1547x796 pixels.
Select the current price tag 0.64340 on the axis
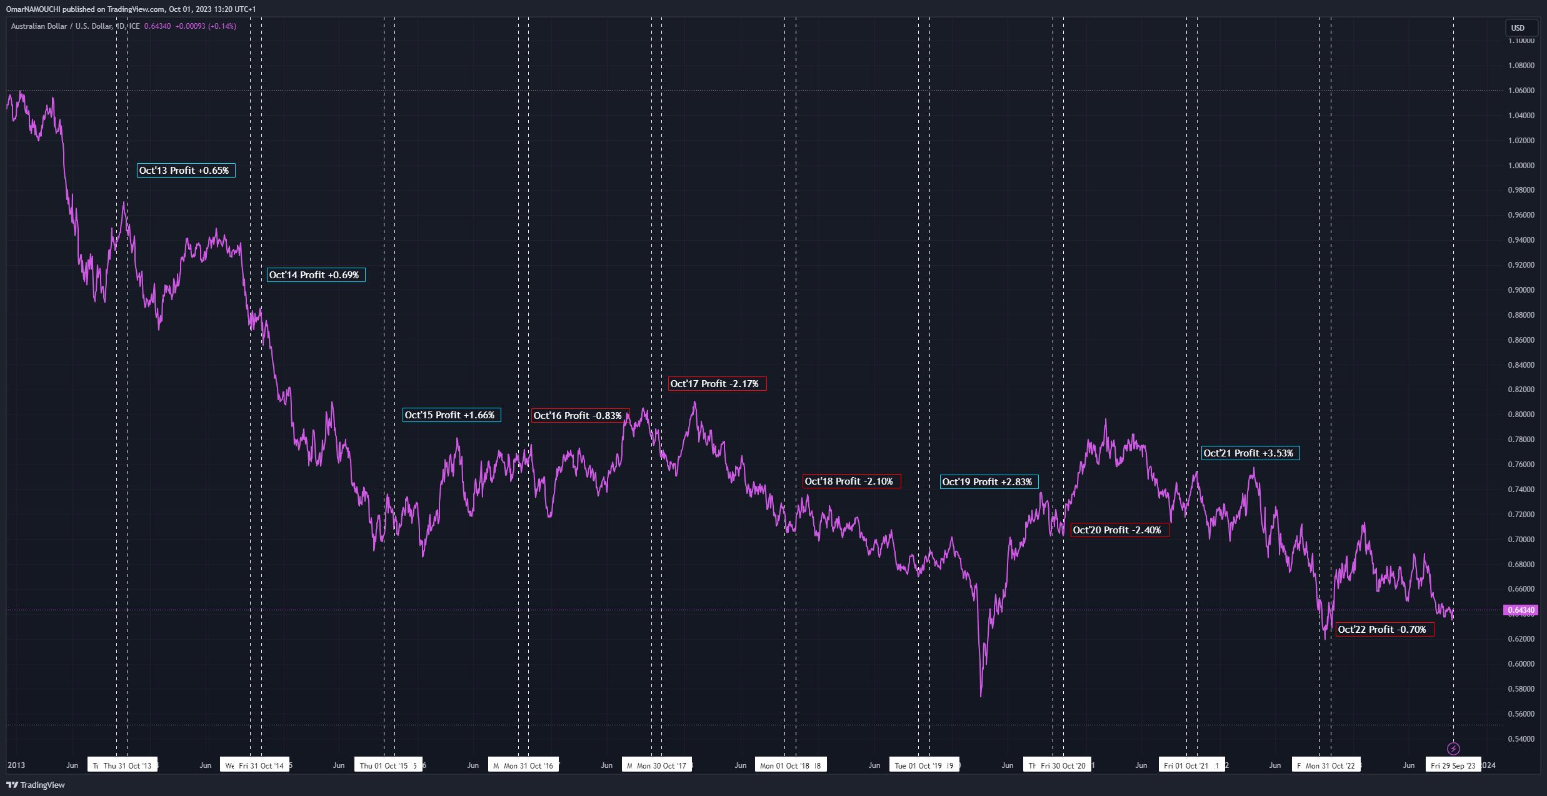[x=1520, y=610]
